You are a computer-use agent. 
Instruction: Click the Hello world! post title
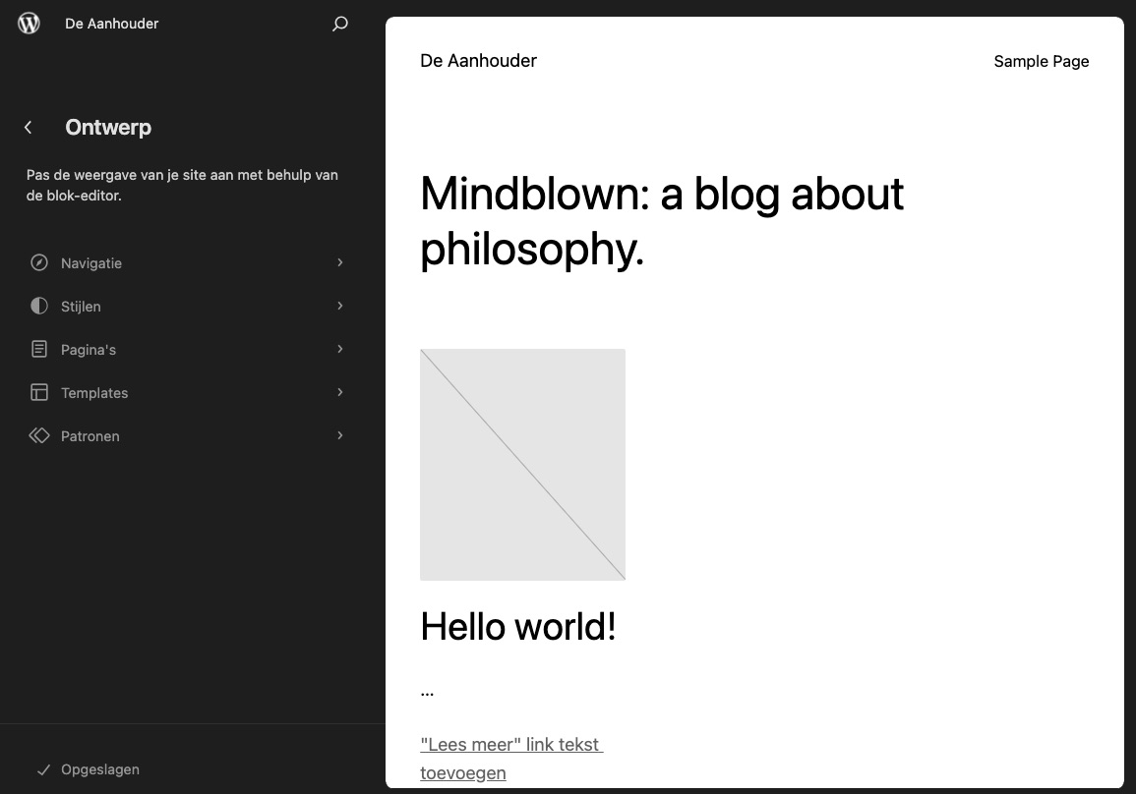[x=518, y=626]
